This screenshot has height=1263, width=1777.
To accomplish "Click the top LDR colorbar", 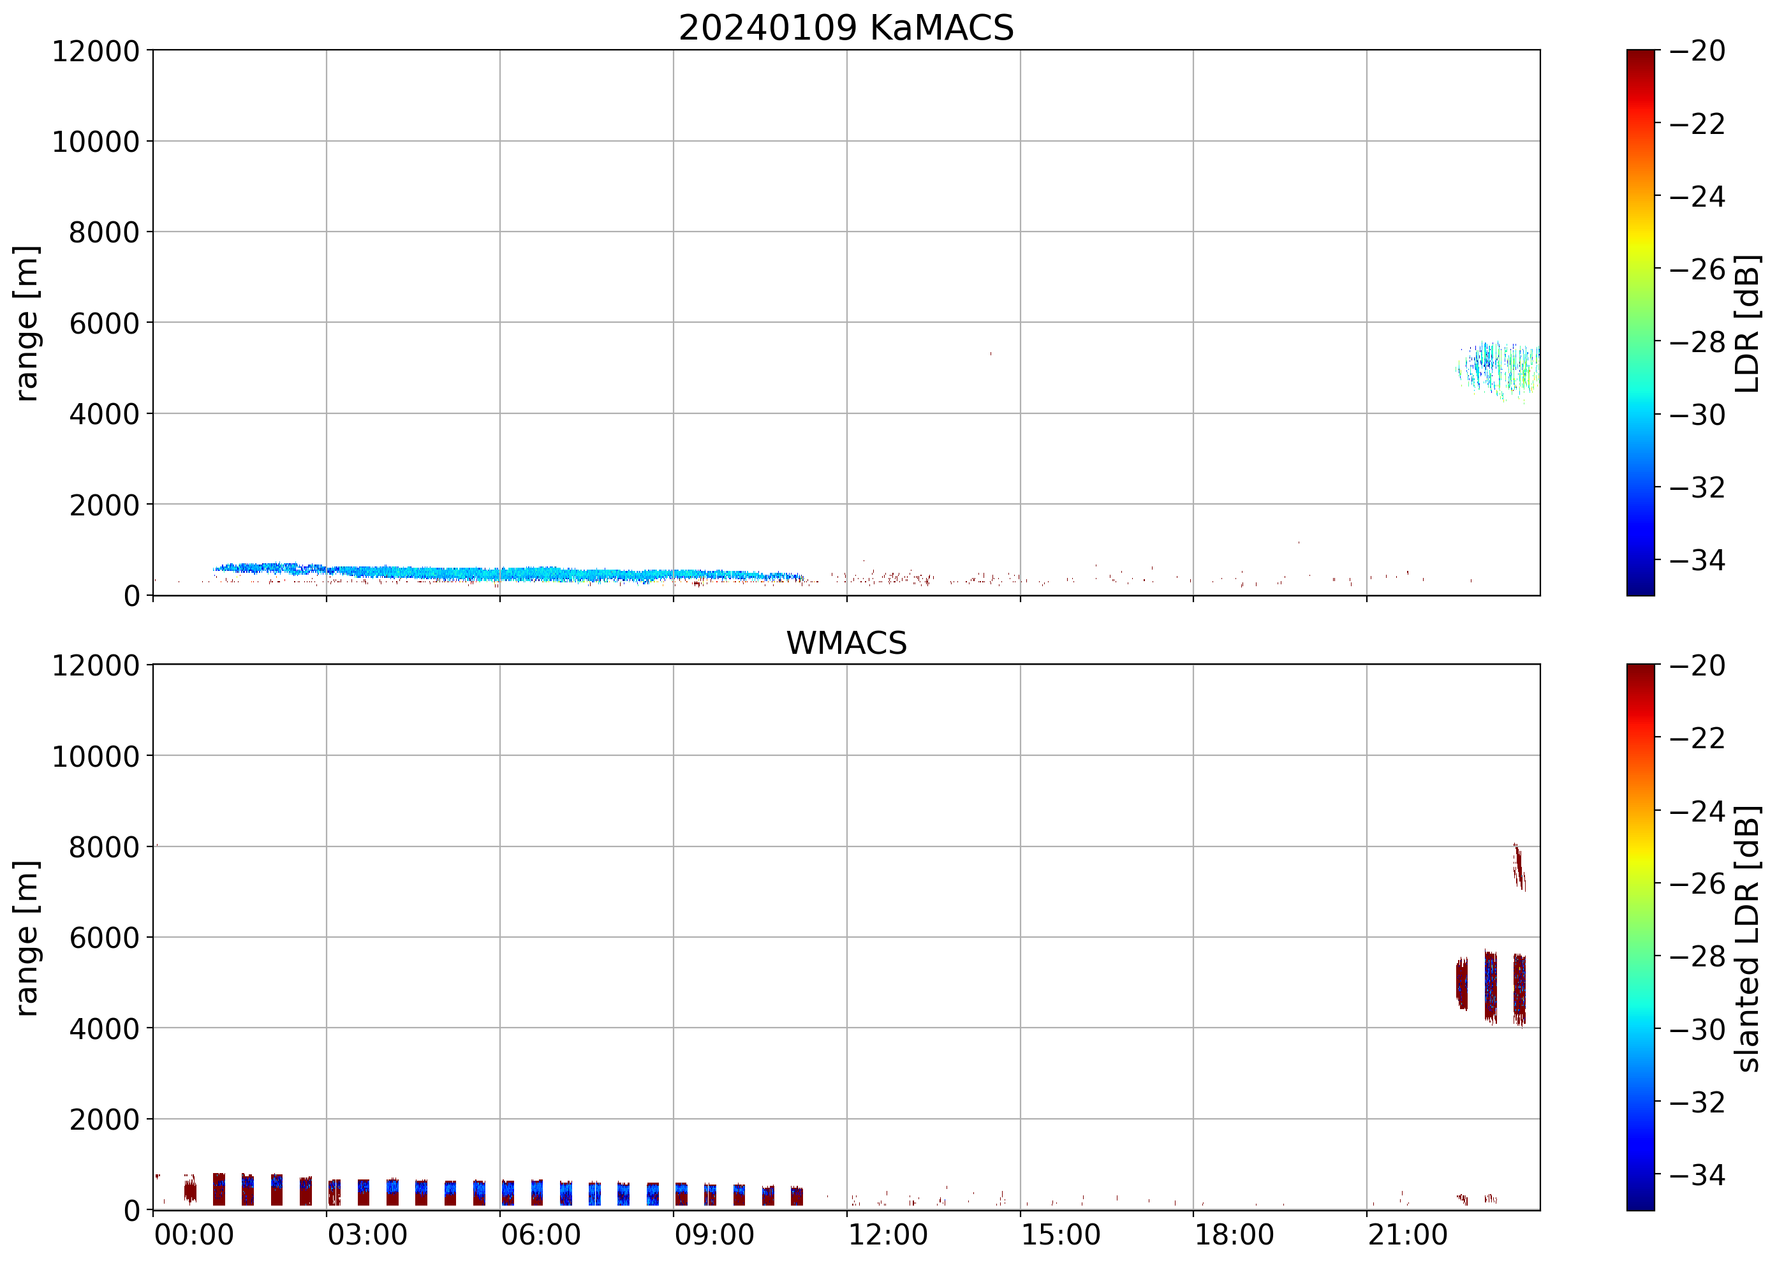I will (x=1640, y=323).
